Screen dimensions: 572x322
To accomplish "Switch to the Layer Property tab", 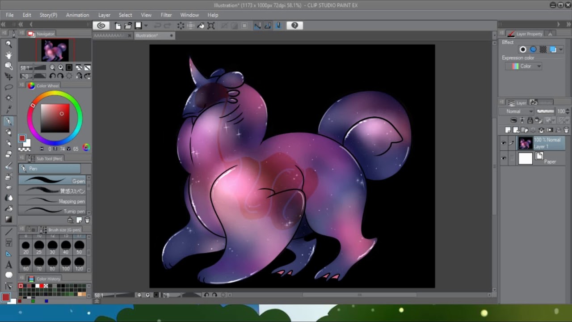I will point(526,34).
